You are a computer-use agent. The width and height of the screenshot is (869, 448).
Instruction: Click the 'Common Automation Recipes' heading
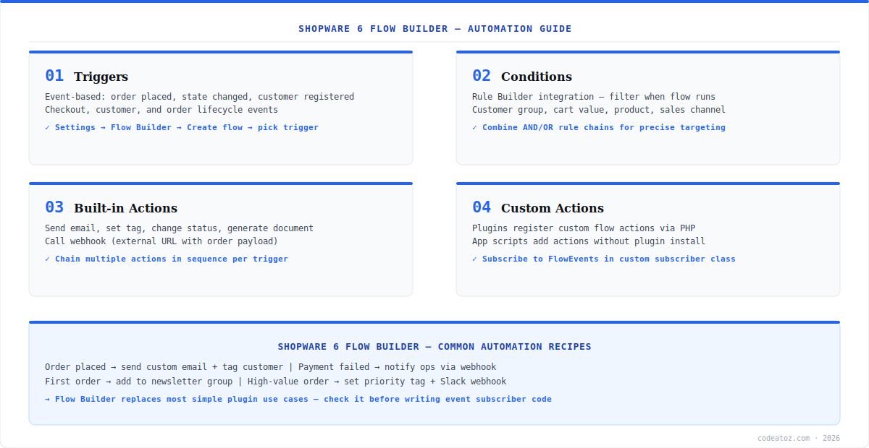point(434,347)
